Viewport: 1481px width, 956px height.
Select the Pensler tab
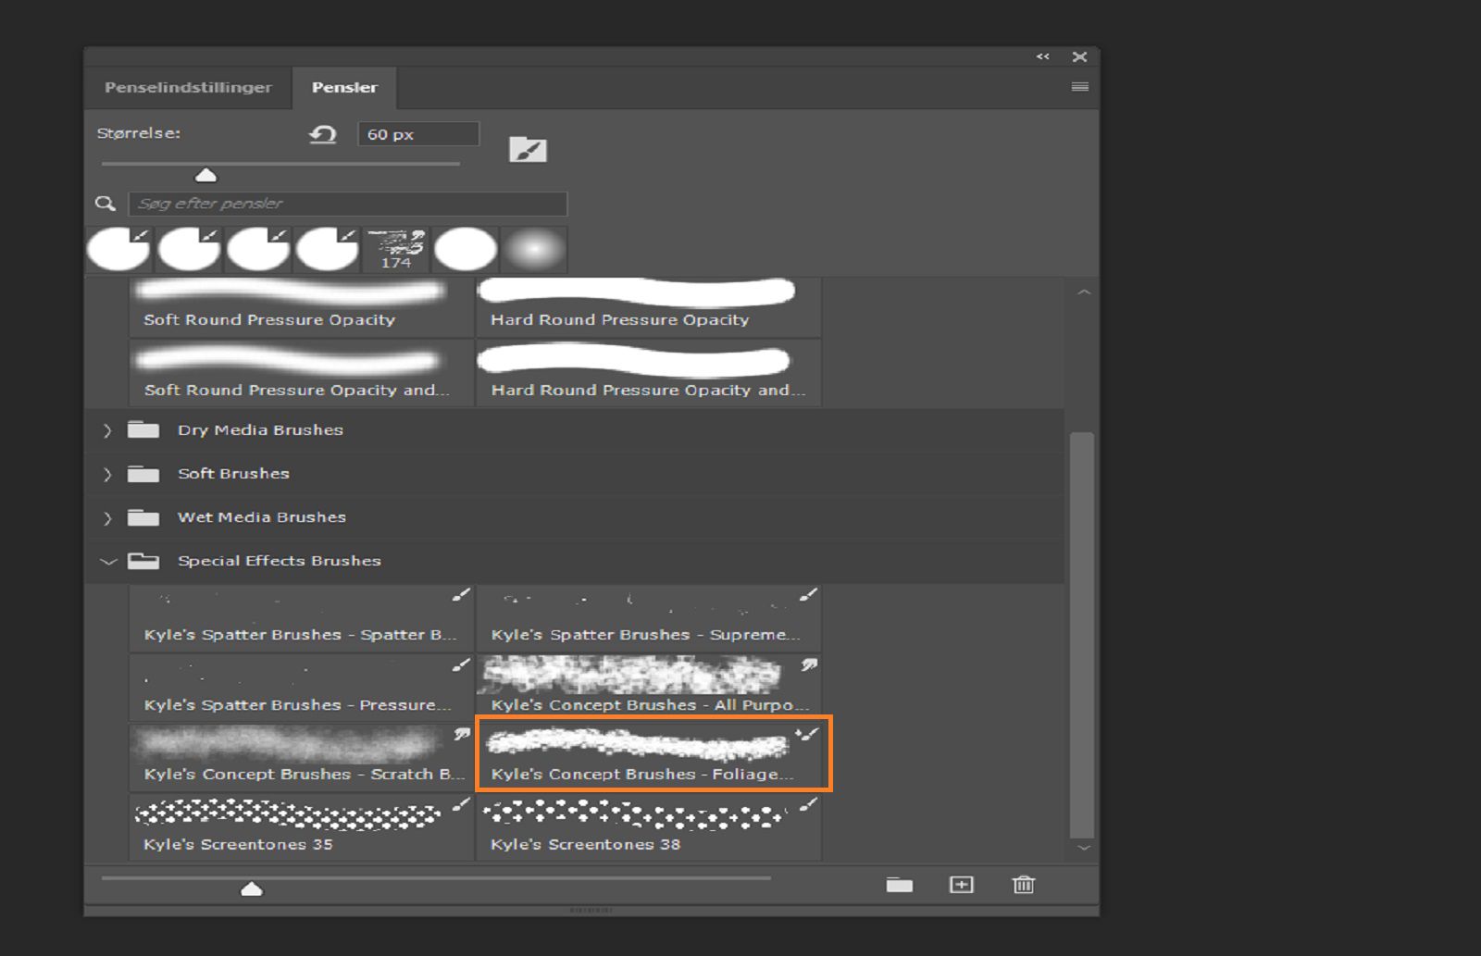click(344, 87)
